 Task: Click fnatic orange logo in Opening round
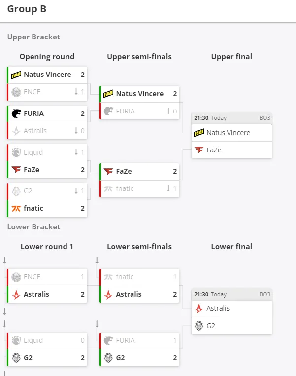click(16, 208)
